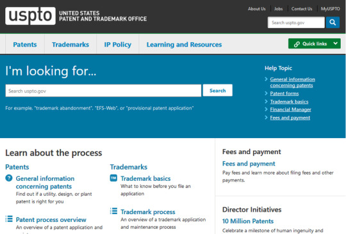Click the UNITED STATES PATENT AND TRADEMARK OFFICE title
The height and width of the screenshot is (234, 346).
pos(103,16)
